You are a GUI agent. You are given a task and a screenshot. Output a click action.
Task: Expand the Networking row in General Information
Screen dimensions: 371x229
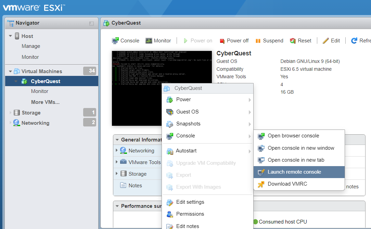pyautogui.click(x=117, y=150)
